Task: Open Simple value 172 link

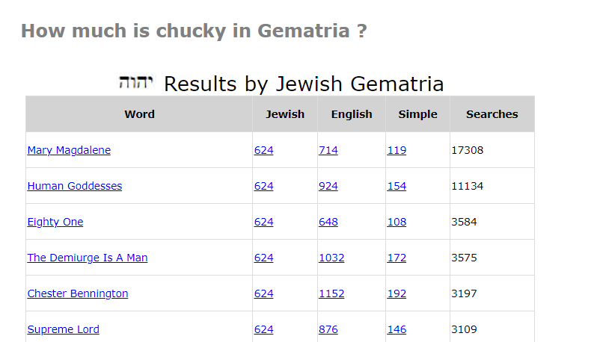Action: tap(397, 258)
